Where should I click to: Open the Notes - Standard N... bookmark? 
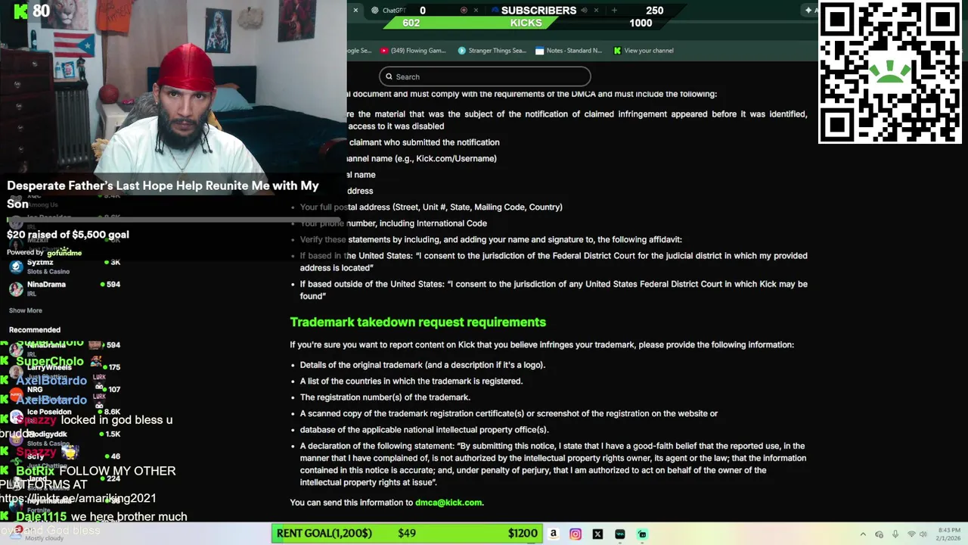coord(569,51)
